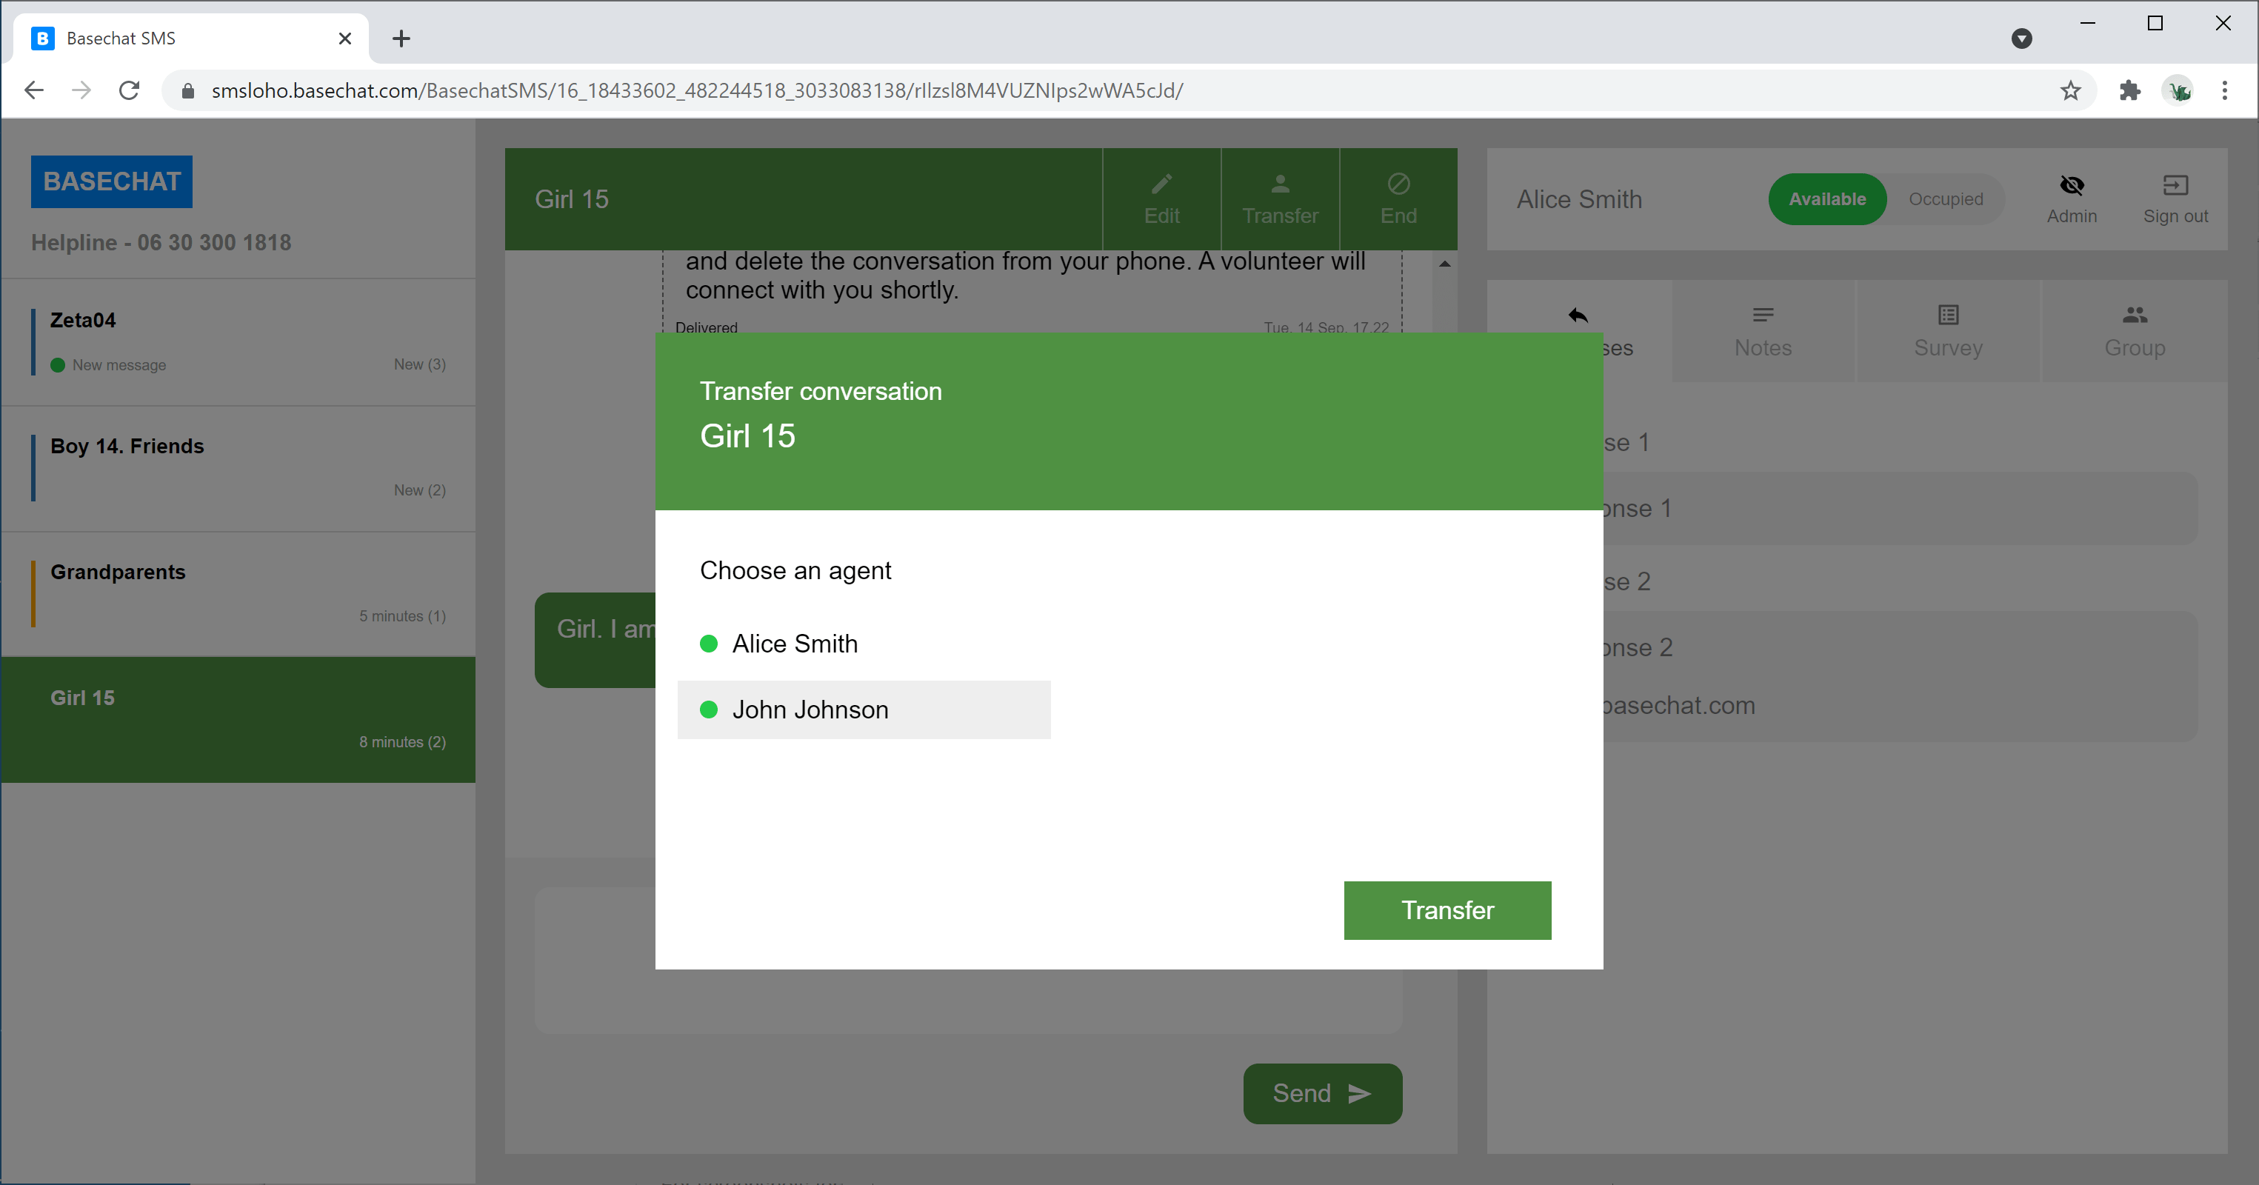Click the Sign out menu item
2259x1185 pixels.
(2174, 198)
